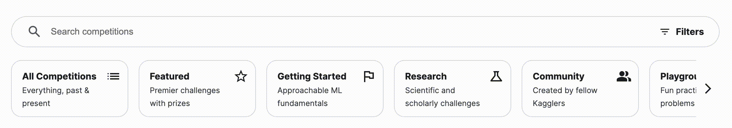Click 'Approachable ML fundamentals' text
This screenshot has height=128, width=732.
click(310, 97)
